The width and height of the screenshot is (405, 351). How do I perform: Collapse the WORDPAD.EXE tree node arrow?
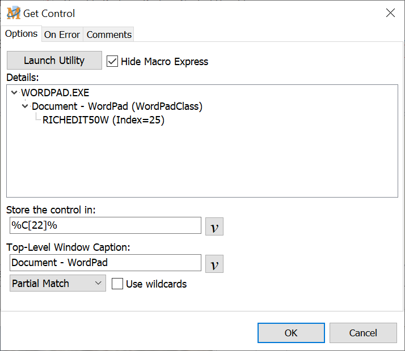coord(14,93)
